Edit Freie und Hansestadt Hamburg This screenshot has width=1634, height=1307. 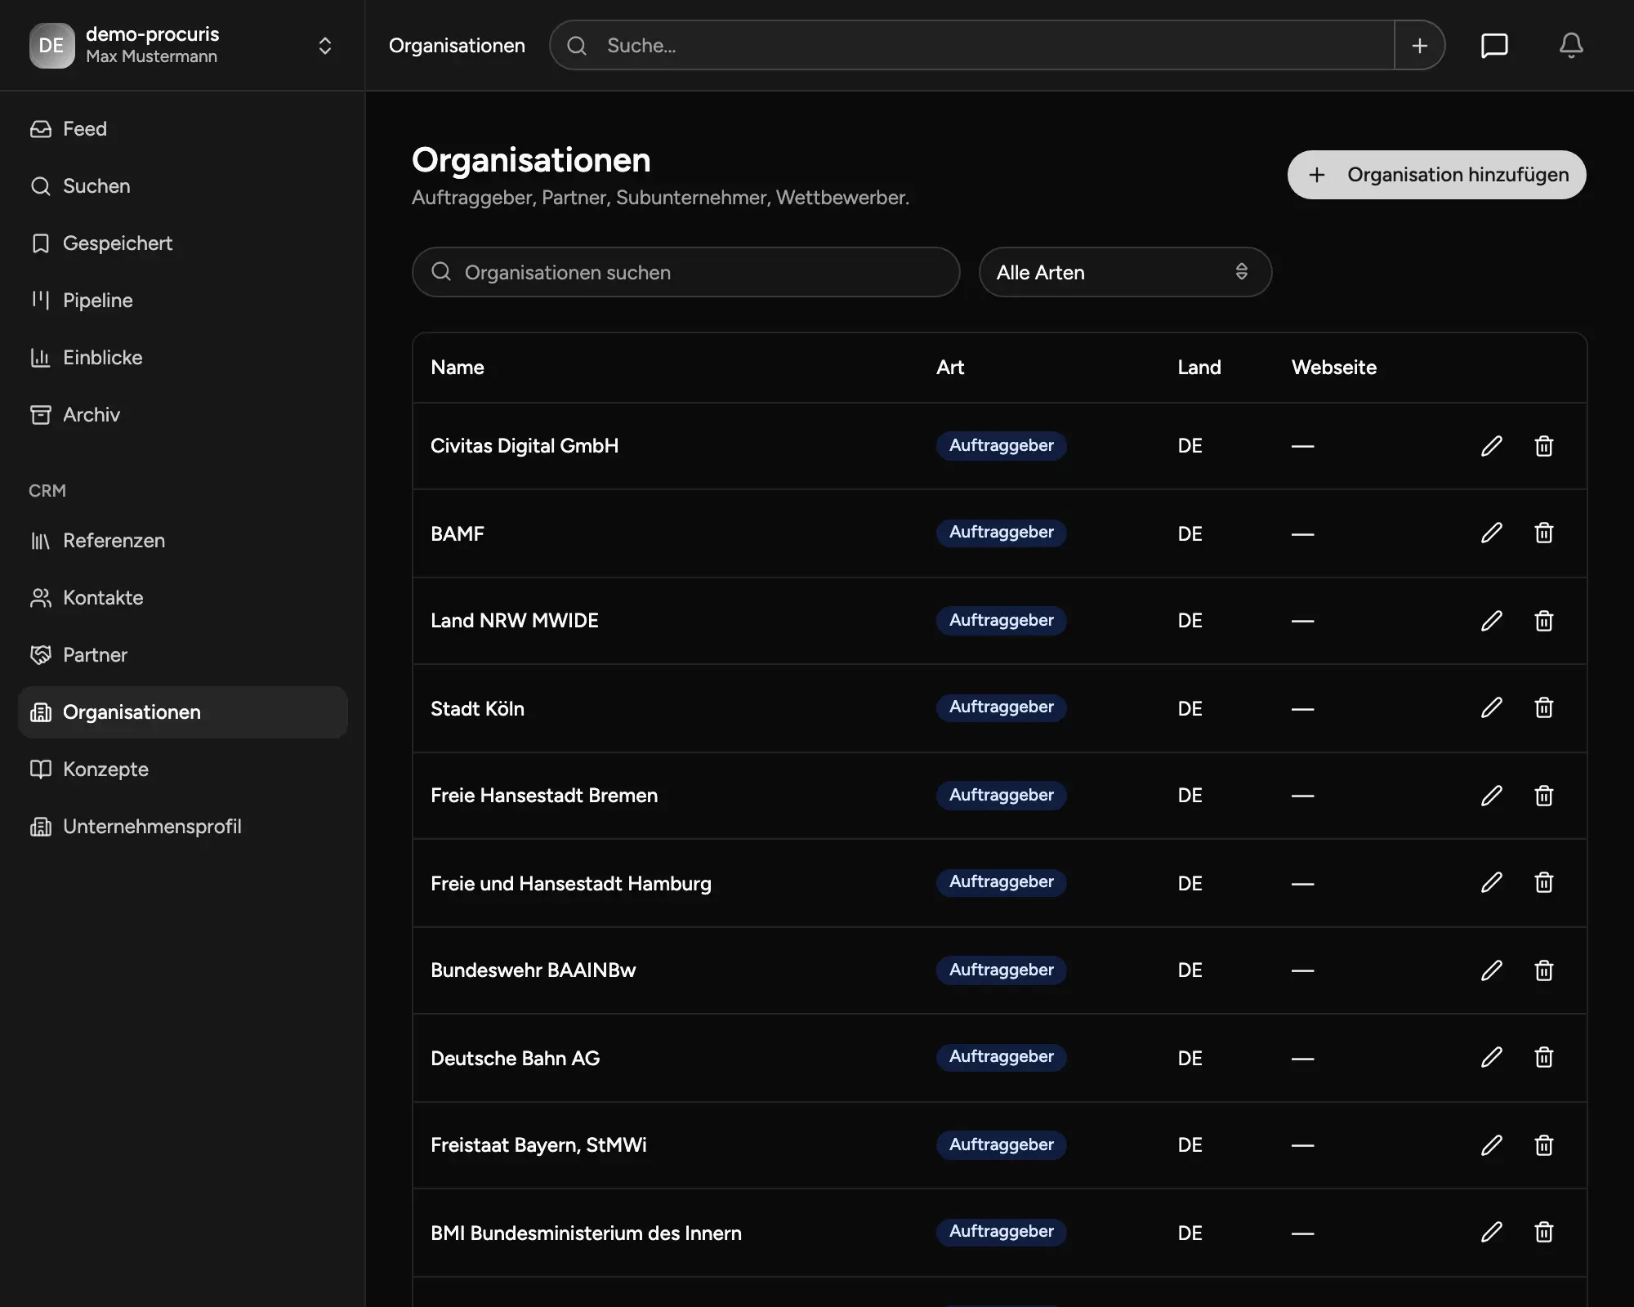click(1492, 883)
